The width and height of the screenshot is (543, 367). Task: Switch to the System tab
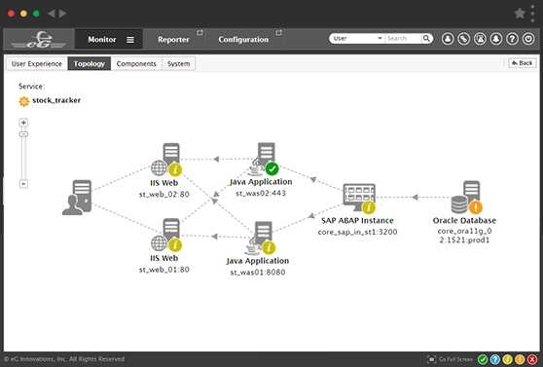179,64
